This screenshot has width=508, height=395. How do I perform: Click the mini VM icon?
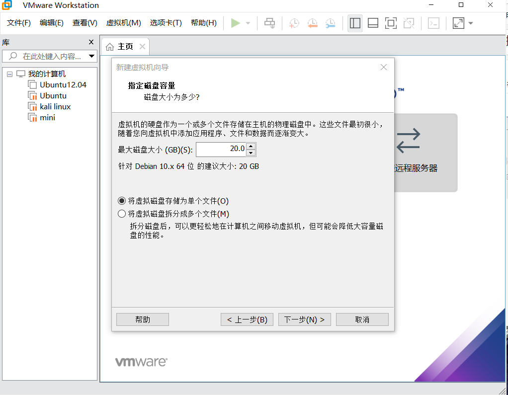tap(32, 118)
